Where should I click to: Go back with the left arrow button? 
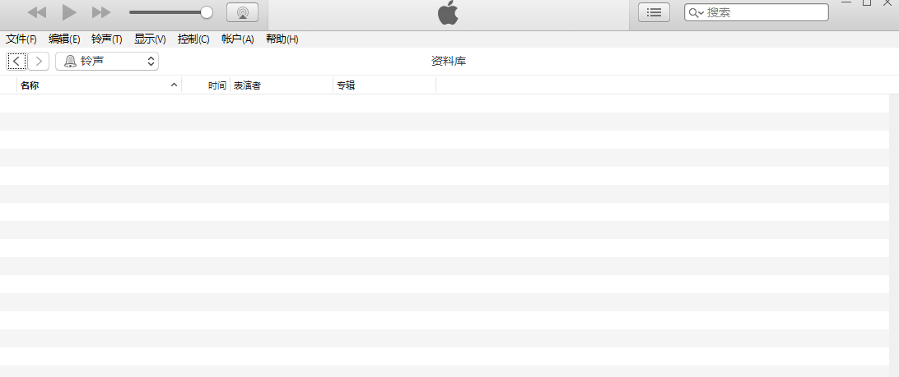point(16,62)
